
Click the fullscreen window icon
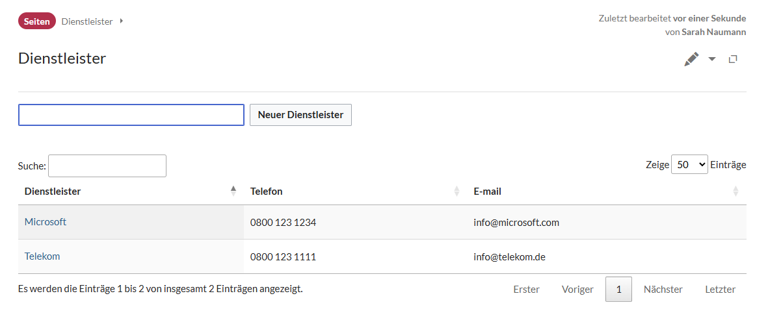tap(733, 59)
